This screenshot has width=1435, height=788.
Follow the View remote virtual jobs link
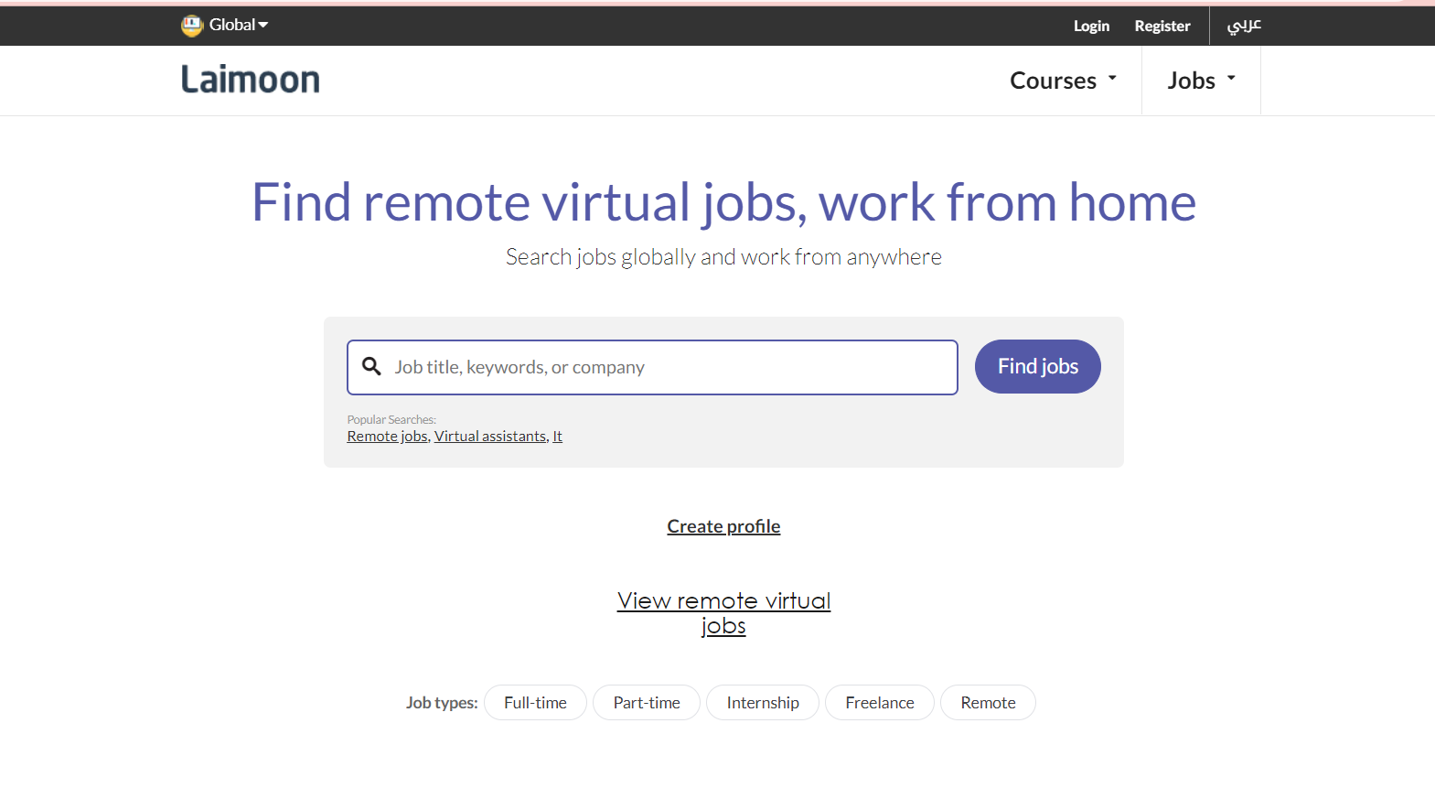tap(723, 613)
